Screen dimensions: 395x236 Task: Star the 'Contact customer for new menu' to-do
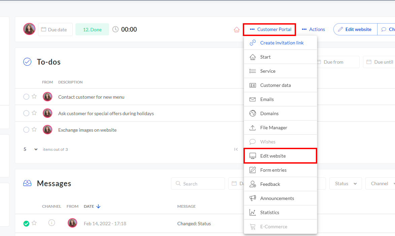(x=34, y=97)
